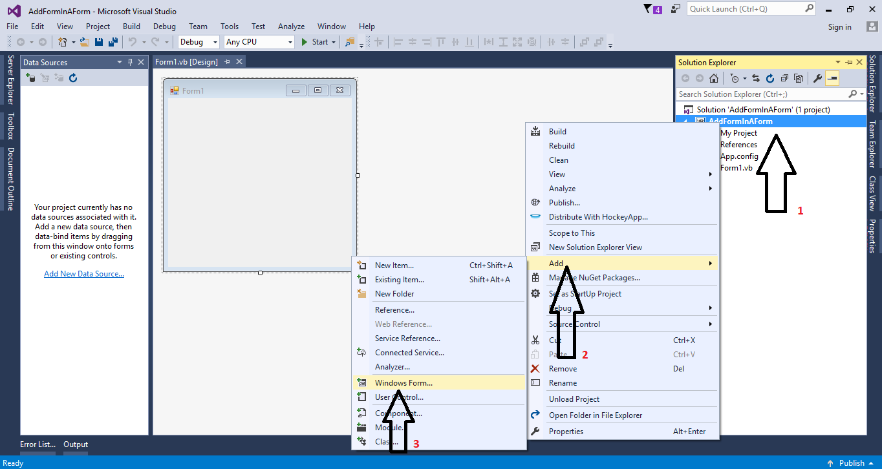
Task: Open New Project icon dropdown arrow
Action: (73, 42)
